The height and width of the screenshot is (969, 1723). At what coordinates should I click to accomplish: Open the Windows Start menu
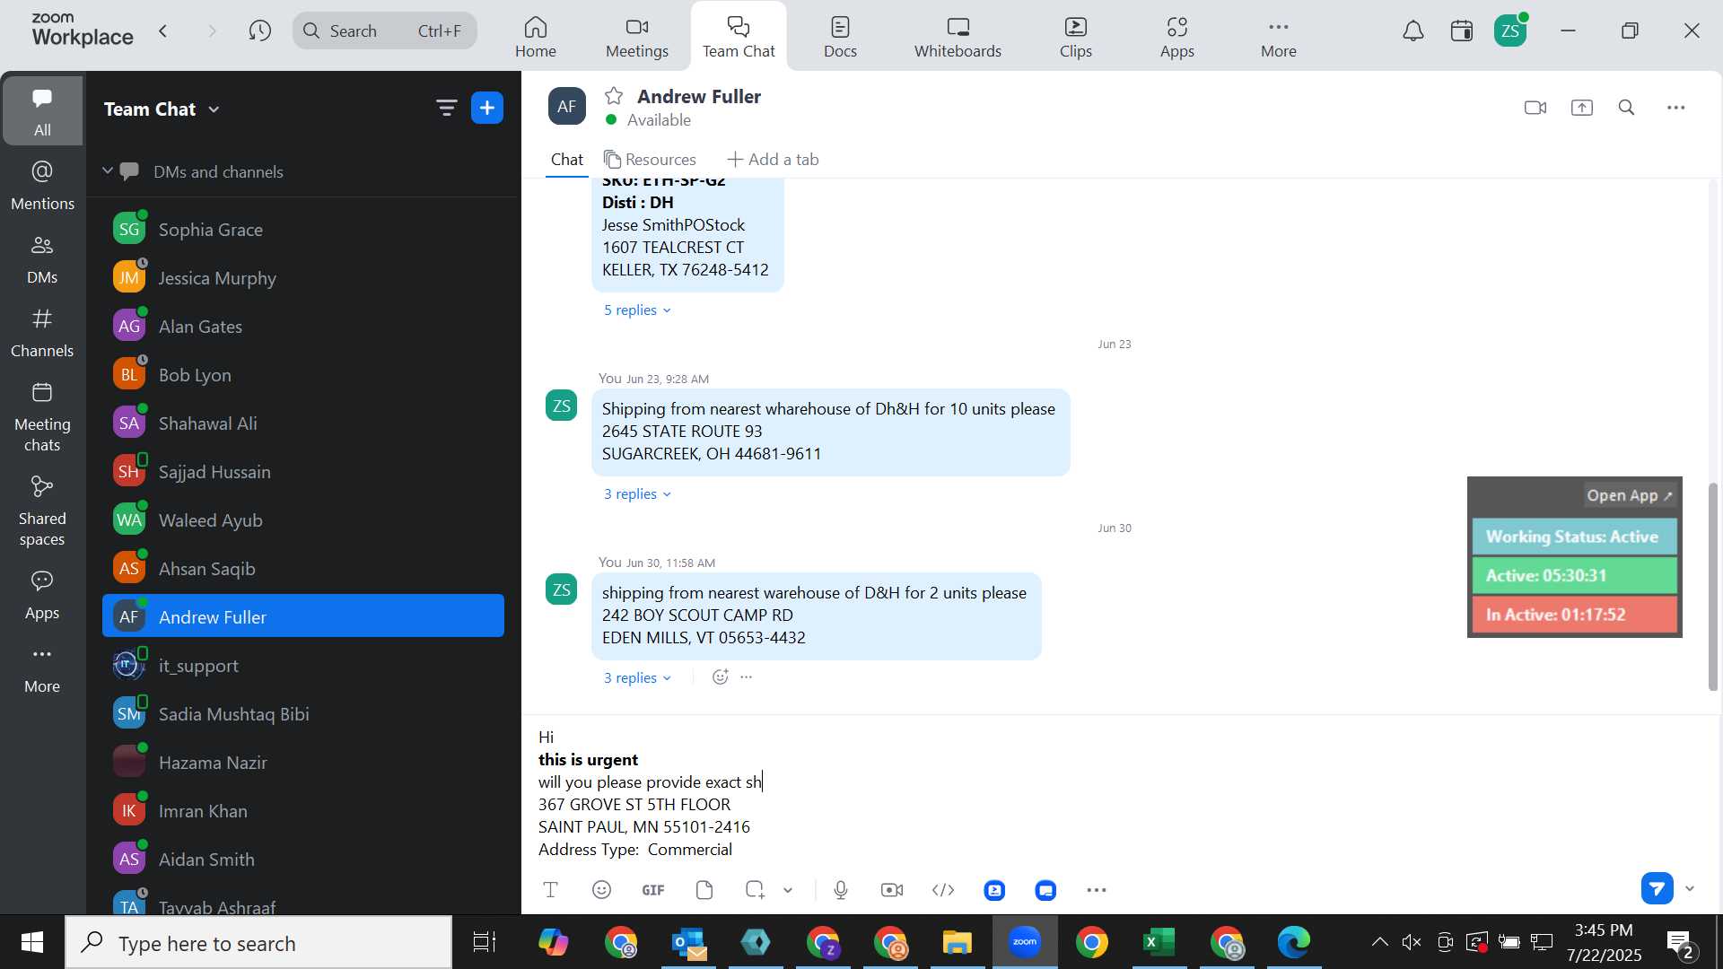point(32,943)
